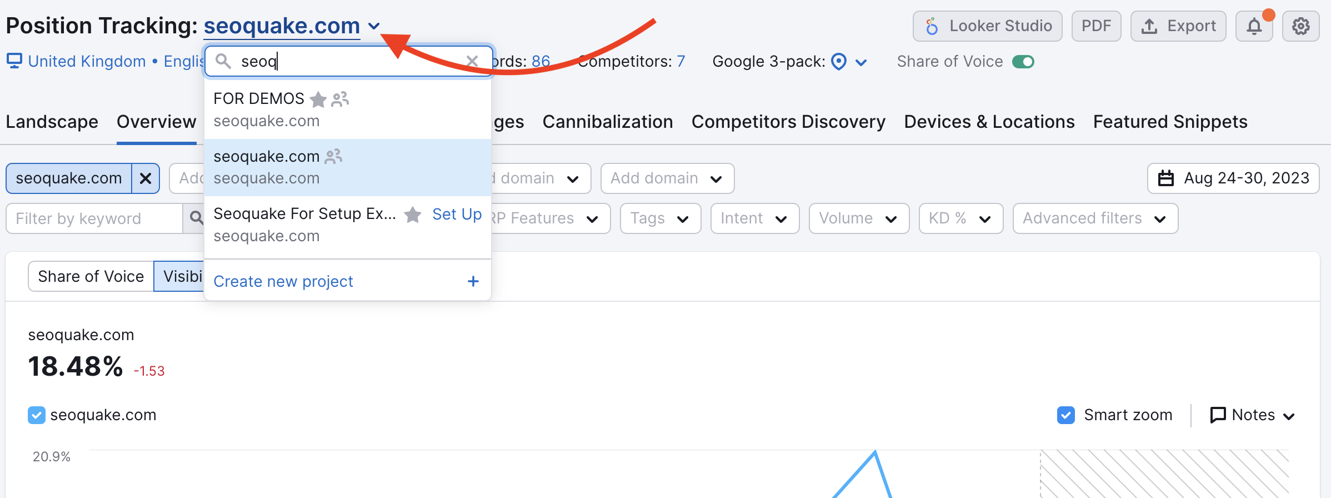This screenshot has height=498, width=1331.
Task: Select the Share of Voice chart button
Action: [91, 276]
